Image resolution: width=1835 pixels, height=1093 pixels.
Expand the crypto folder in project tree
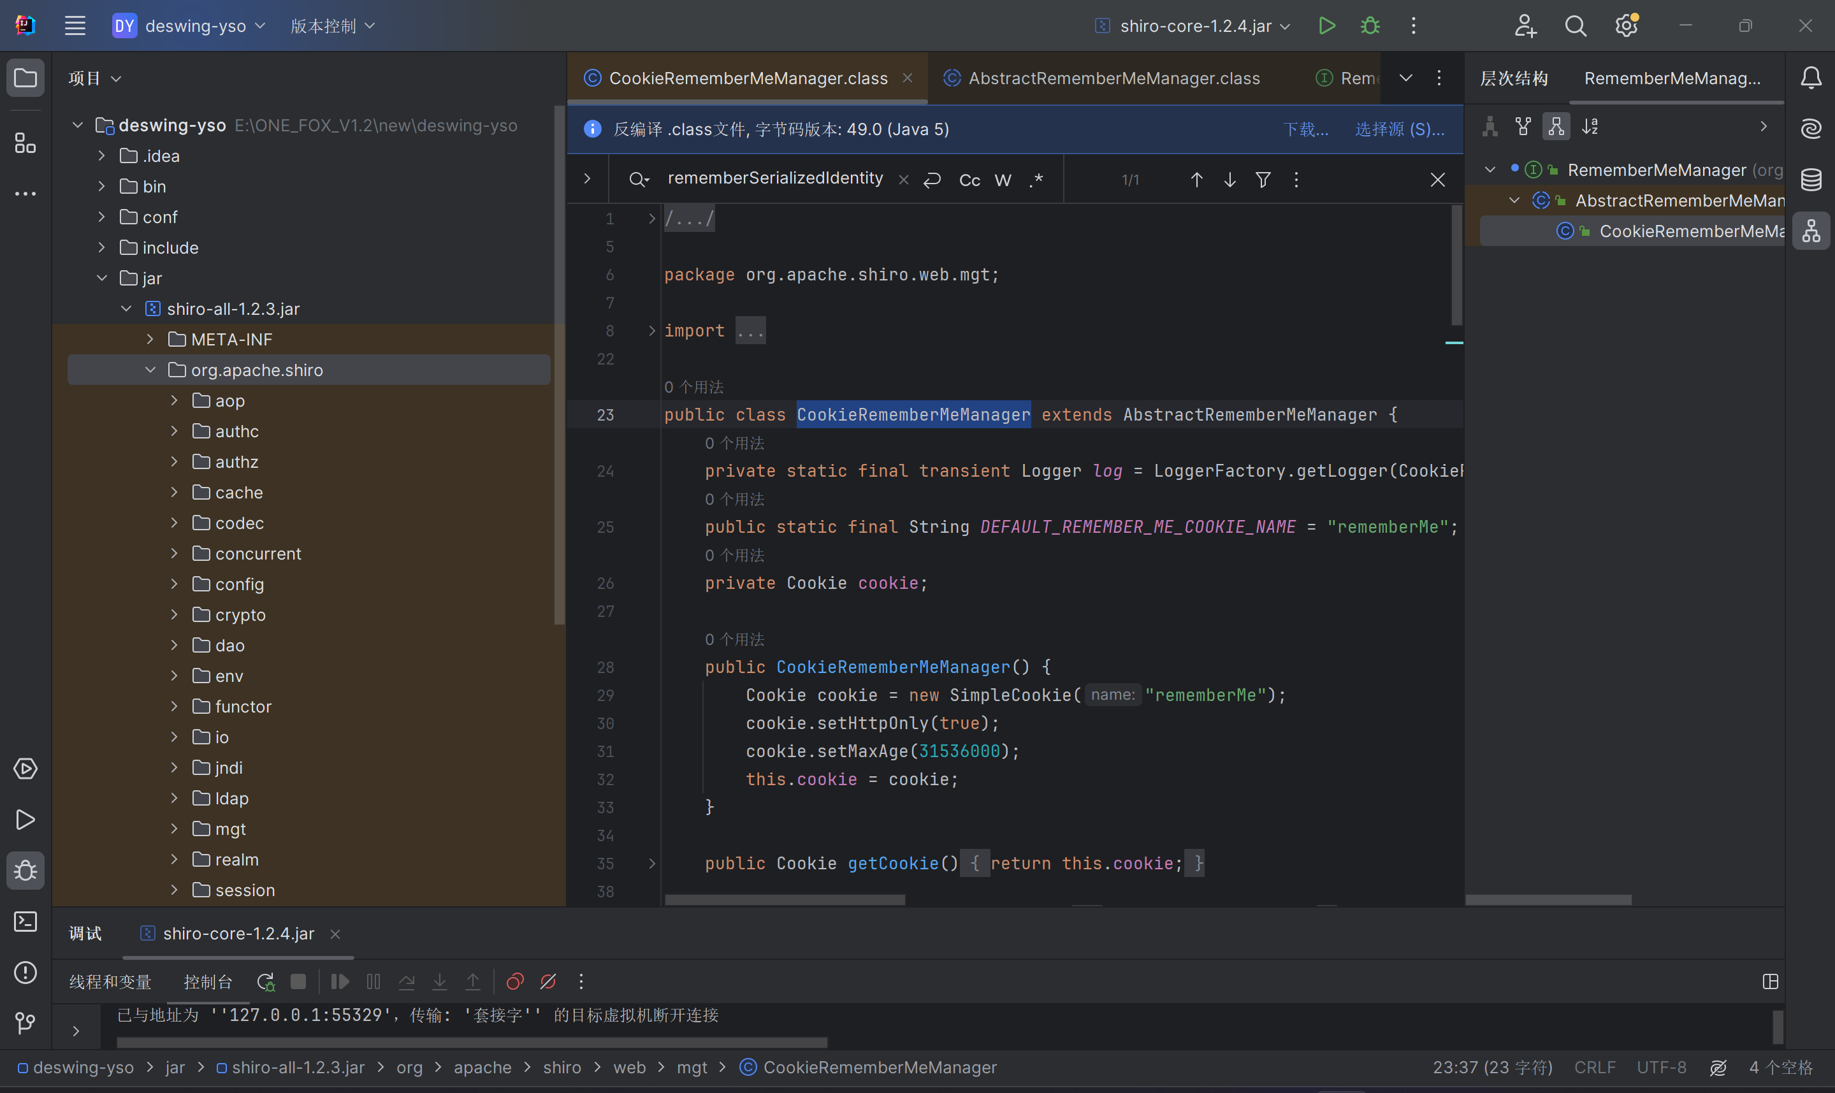pyautogui.click(x=175, y=614)
